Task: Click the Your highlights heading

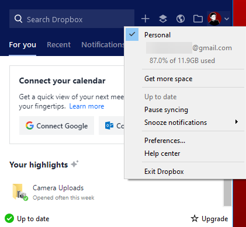Action: pos(39,165)
